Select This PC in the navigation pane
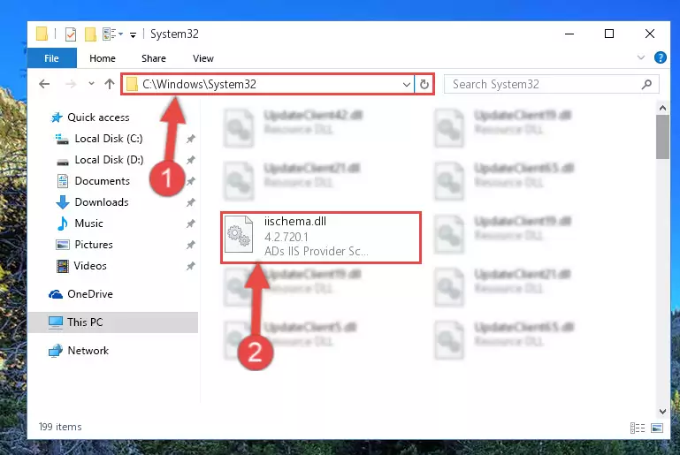 113,322
